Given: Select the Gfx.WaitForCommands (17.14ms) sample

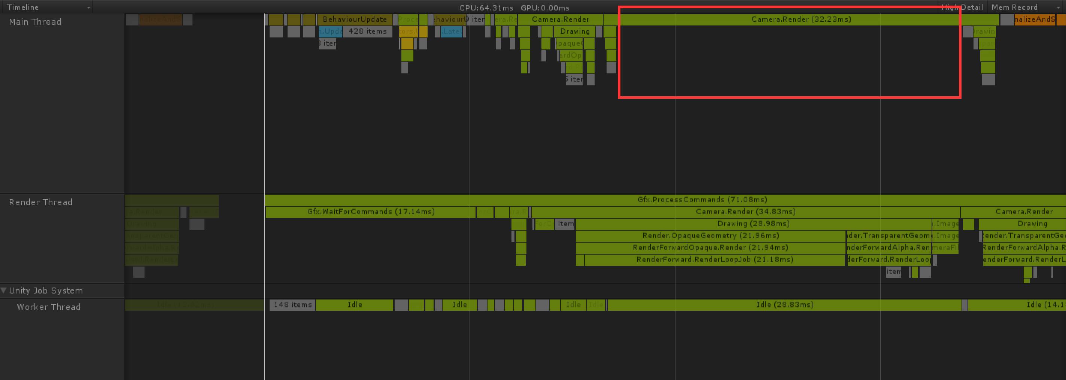Looking at the screenshot, I should click(x=371, y=212).
